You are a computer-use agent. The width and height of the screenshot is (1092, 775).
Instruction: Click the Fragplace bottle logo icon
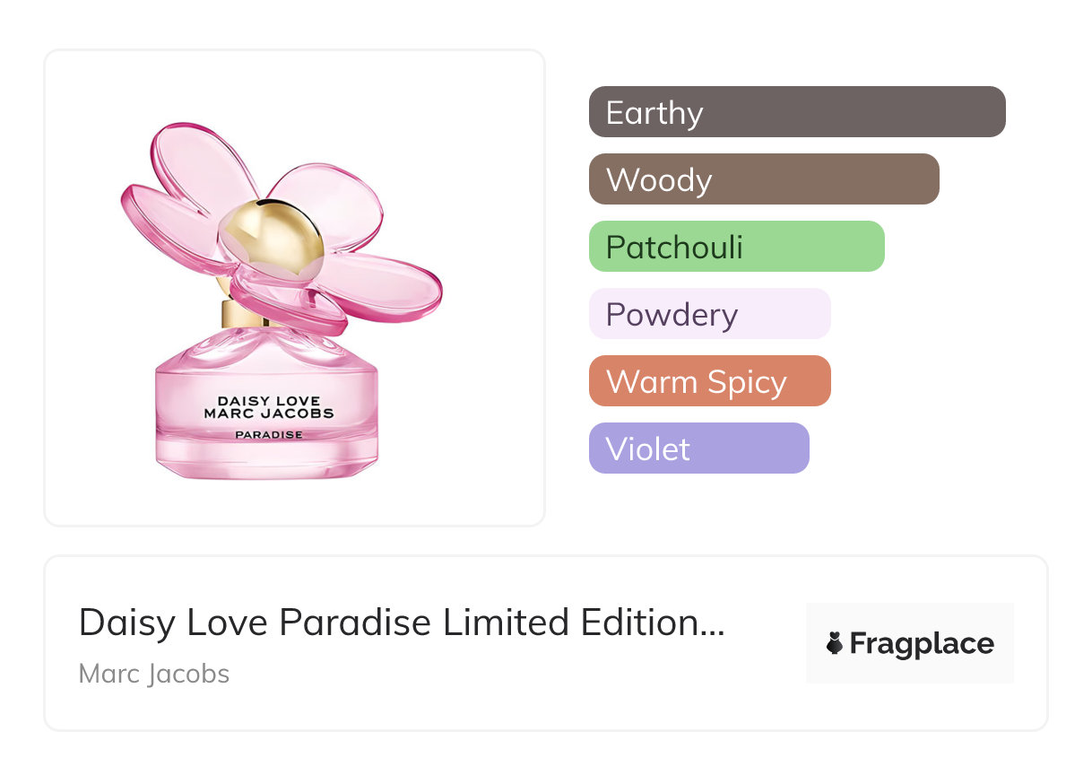click(835, 644)
